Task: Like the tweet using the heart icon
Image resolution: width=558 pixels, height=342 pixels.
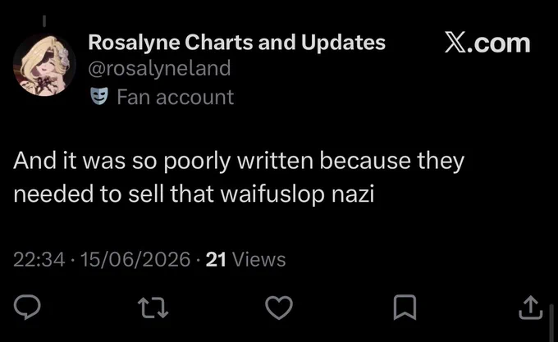Action: (x=279, y=308)
